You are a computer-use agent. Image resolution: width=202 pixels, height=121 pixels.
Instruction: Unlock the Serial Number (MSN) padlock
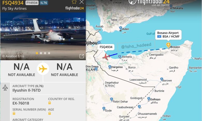14,113
